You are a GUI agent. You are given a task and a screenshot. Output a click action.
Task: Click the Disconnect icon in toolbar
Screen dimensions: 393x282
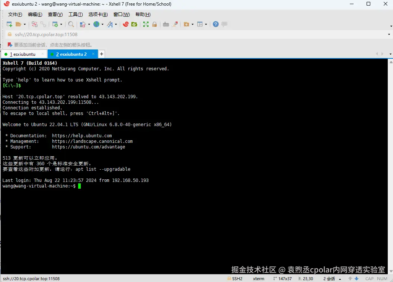coord(35,24)
